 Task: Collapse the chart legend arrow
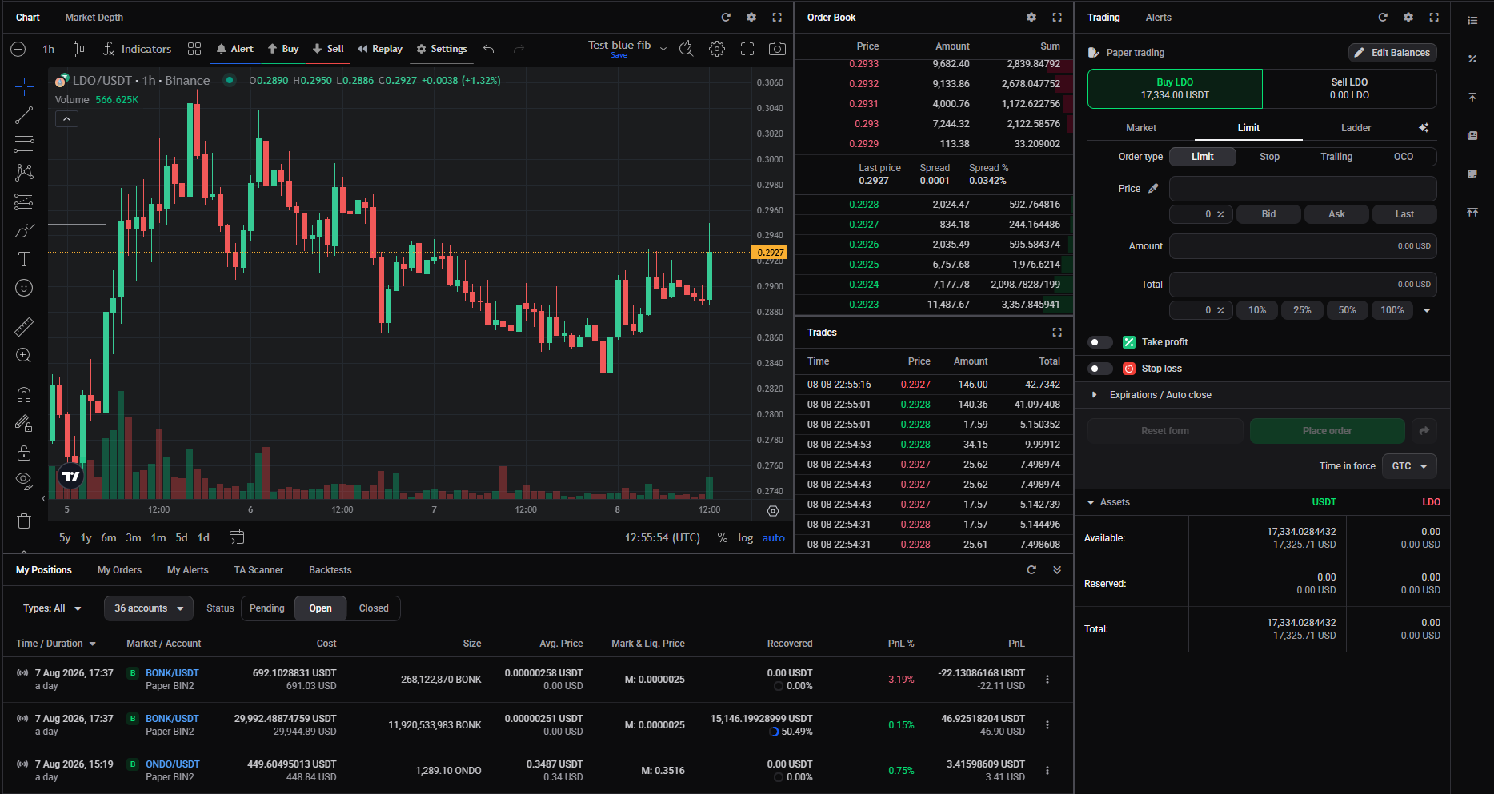click(x=66, y=119)
